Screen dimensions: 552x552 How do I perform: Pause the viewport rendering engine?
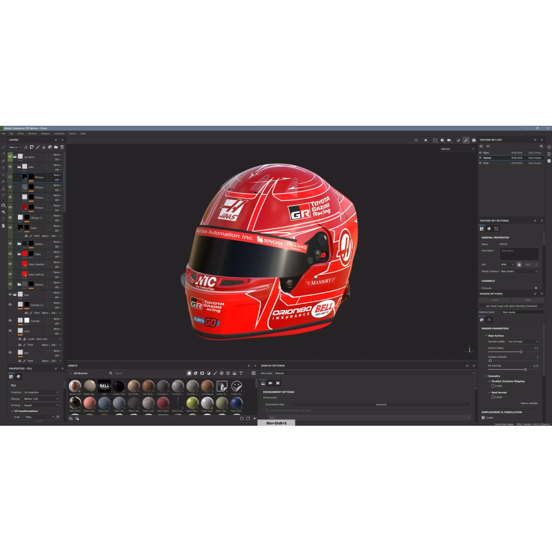click(426, 140)
